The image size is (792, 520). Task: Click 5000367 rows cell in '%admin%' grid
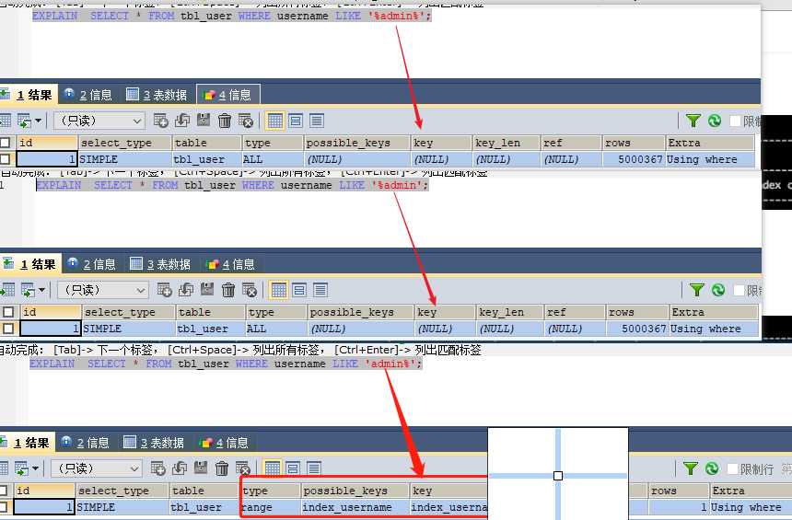point(634,159)
